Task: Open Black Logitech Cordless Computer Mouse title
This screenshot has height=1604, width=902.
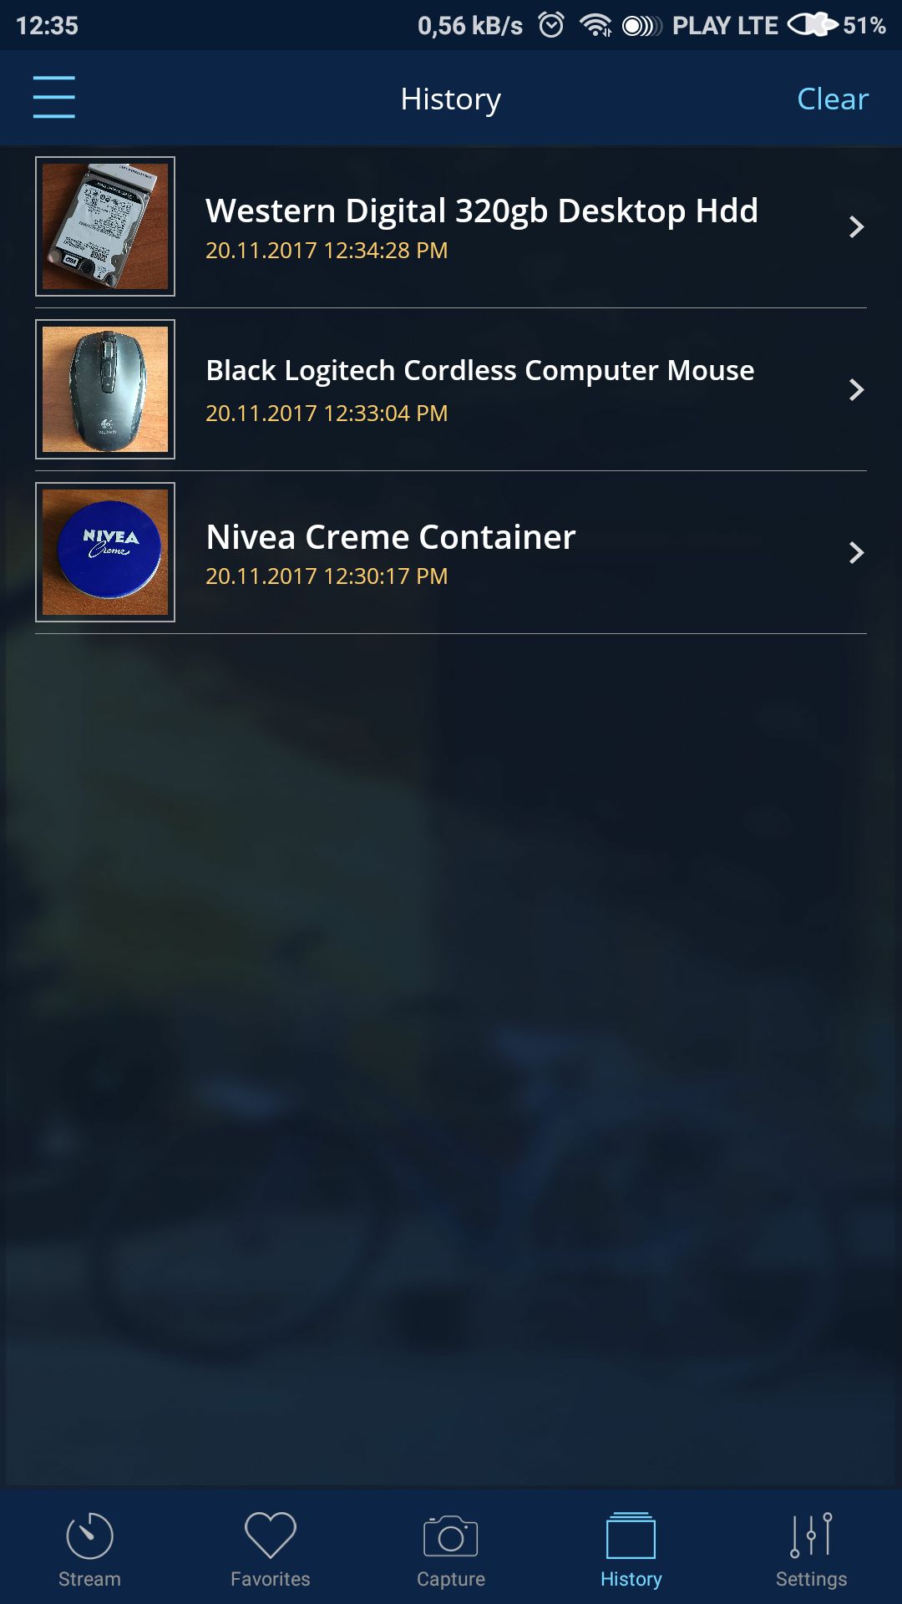Action: [480, 371]
